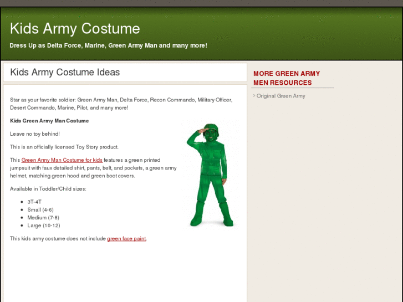403x302 pixels.
Task: Click the 'Leave no toy behind!' line
Action: pos(35,134)
